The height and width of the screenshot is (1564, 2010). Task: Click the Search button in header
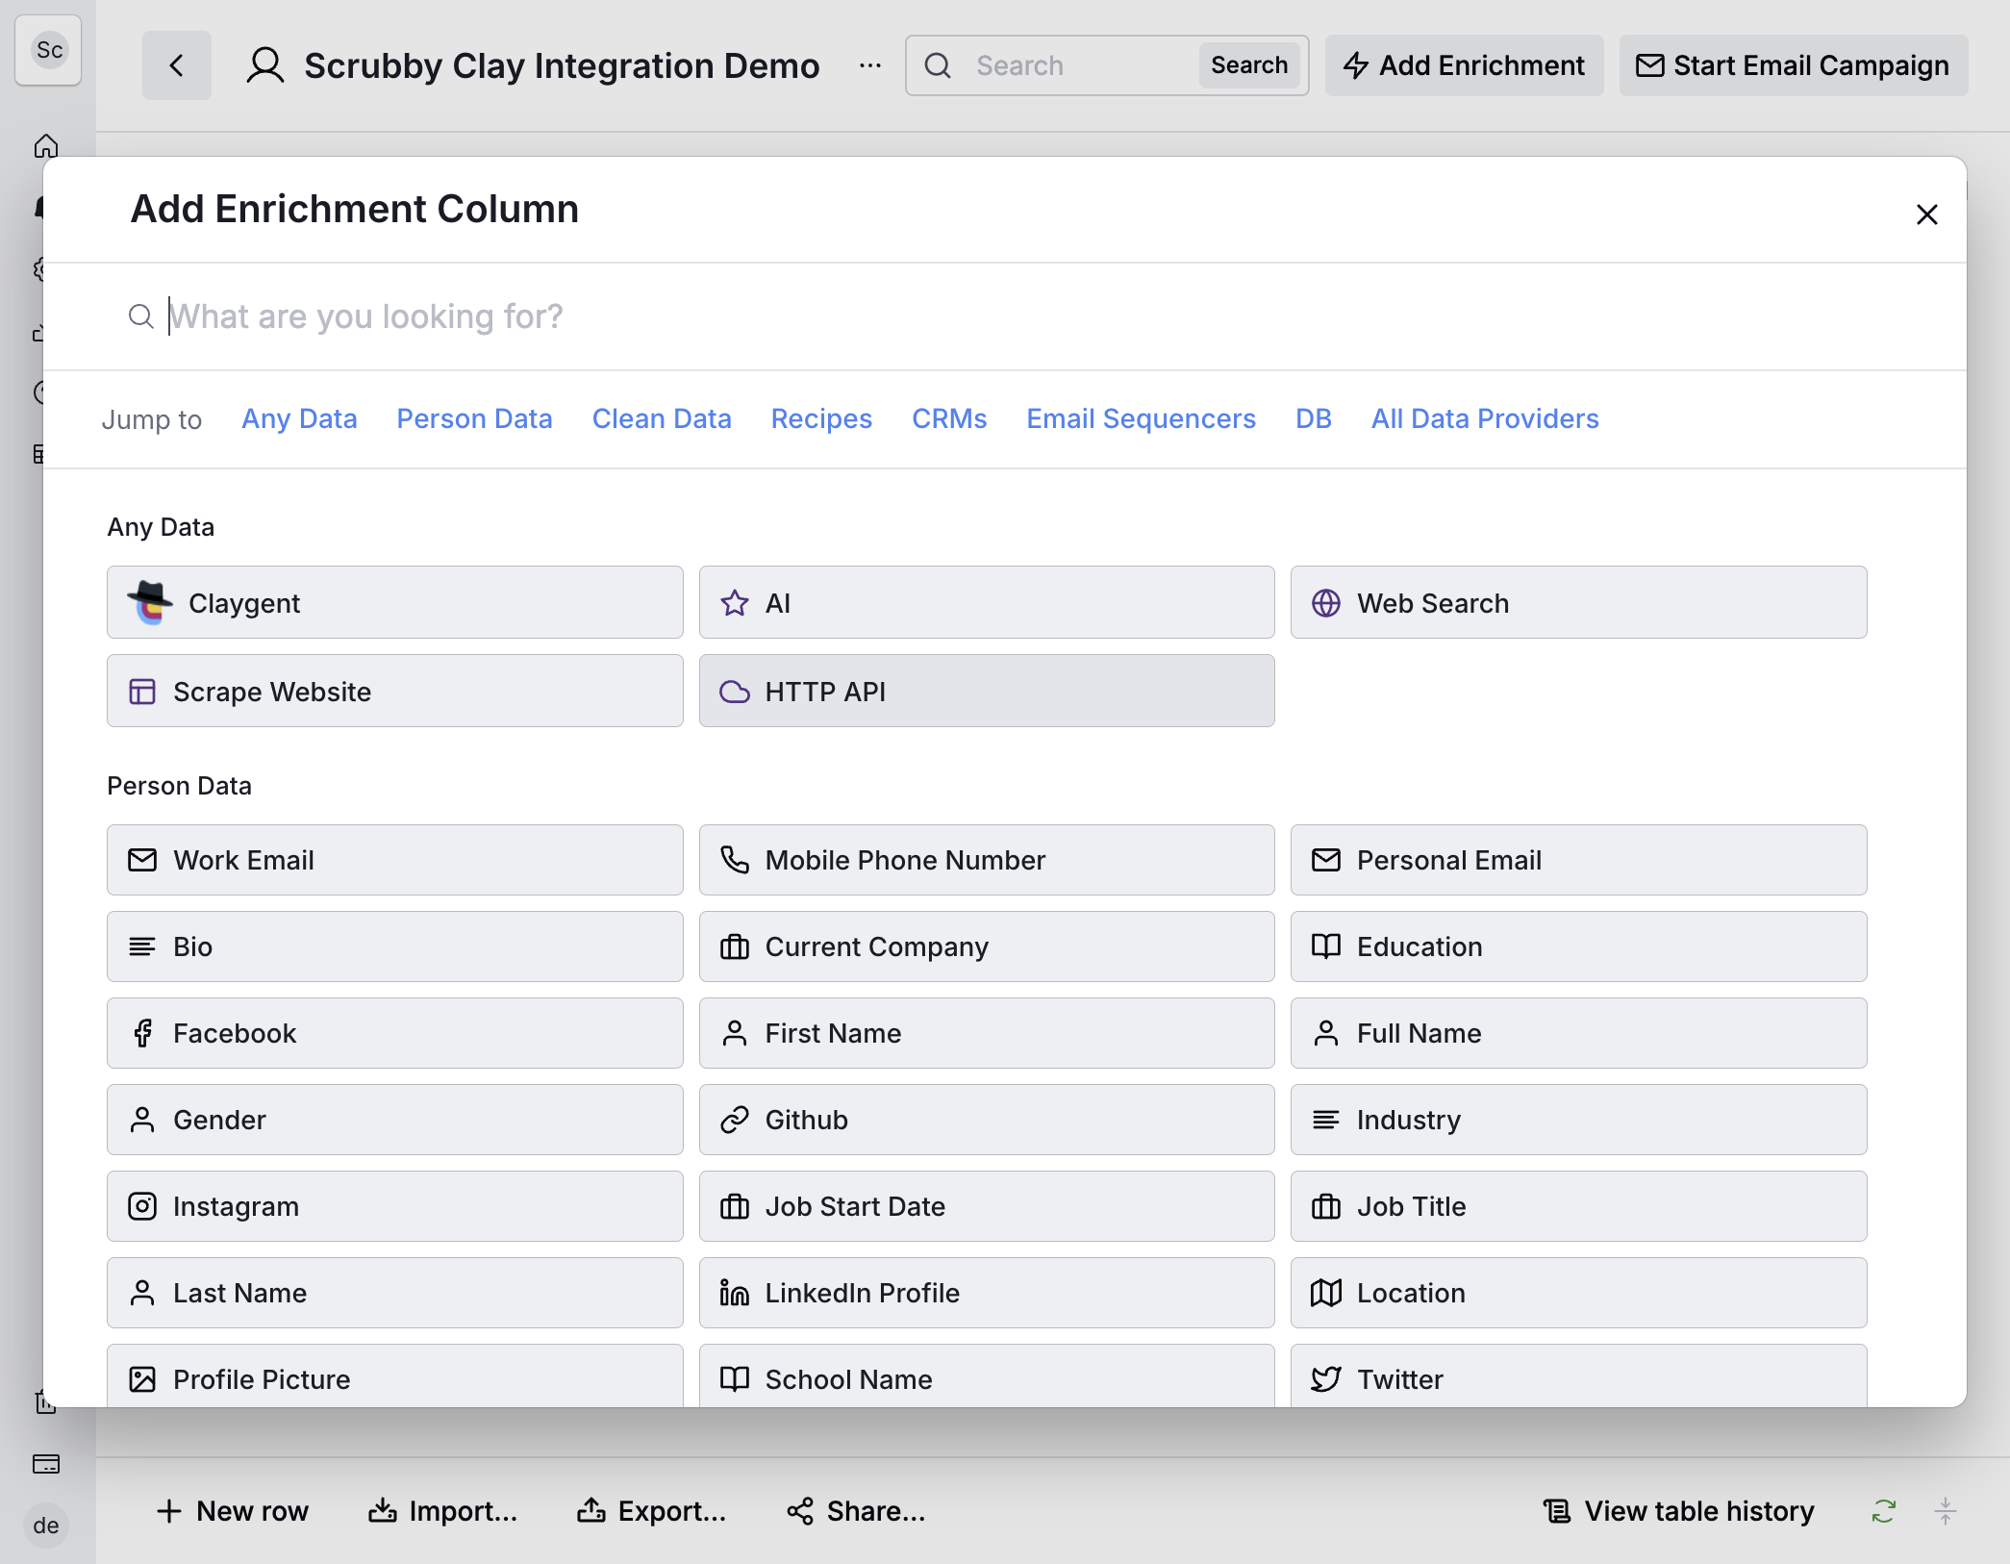[1248, 65]
